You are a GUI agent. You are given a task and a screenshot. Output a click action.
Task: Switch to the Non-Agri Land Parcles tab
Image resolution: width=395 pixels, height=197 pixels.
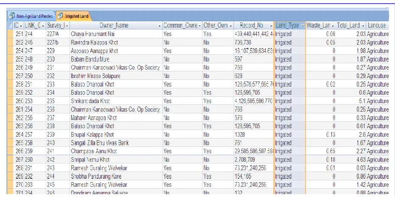click(x=31, y=16)
